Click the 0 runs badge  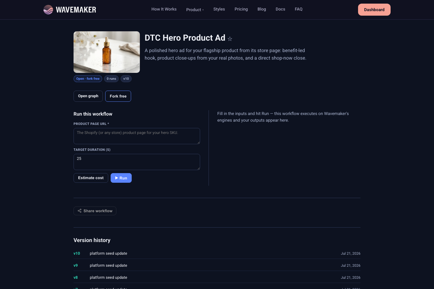[111, 79]
